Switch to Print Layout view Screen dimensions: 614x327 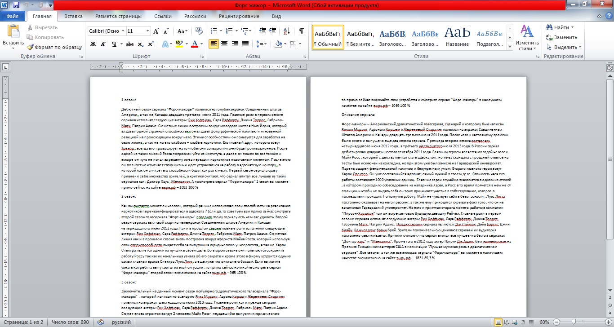pyautogui.click(x=498, y=322)
